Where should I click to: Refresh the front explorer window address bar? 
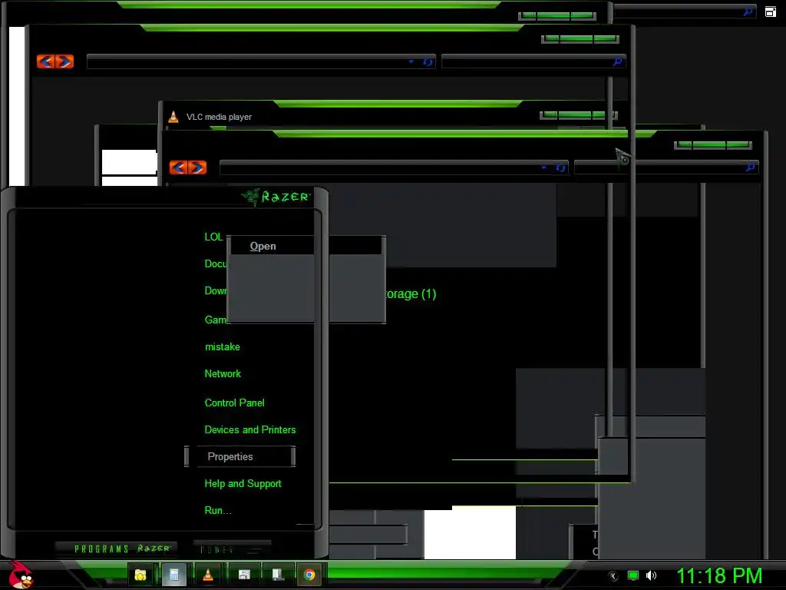coord(560,167)
